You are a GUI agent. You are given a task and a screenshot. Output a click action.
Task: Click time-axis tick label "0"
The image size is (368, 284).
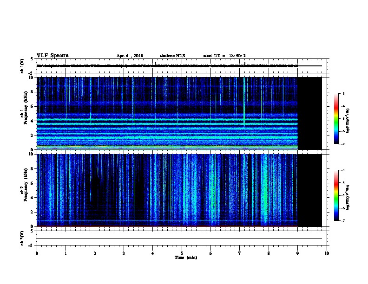tap(37, 253)
